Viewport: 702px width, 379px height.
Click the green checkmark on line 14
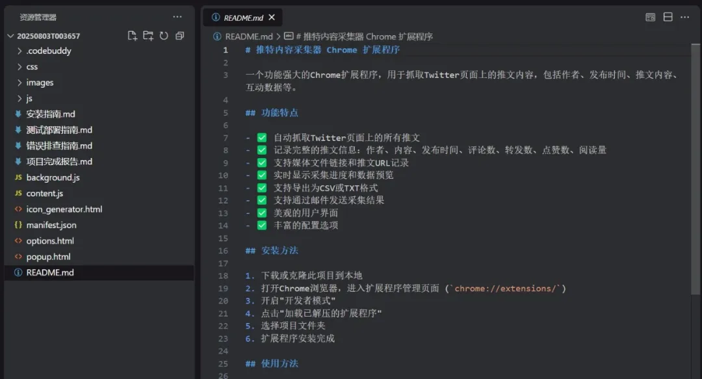pyautogui.click(x=262, y=226)
